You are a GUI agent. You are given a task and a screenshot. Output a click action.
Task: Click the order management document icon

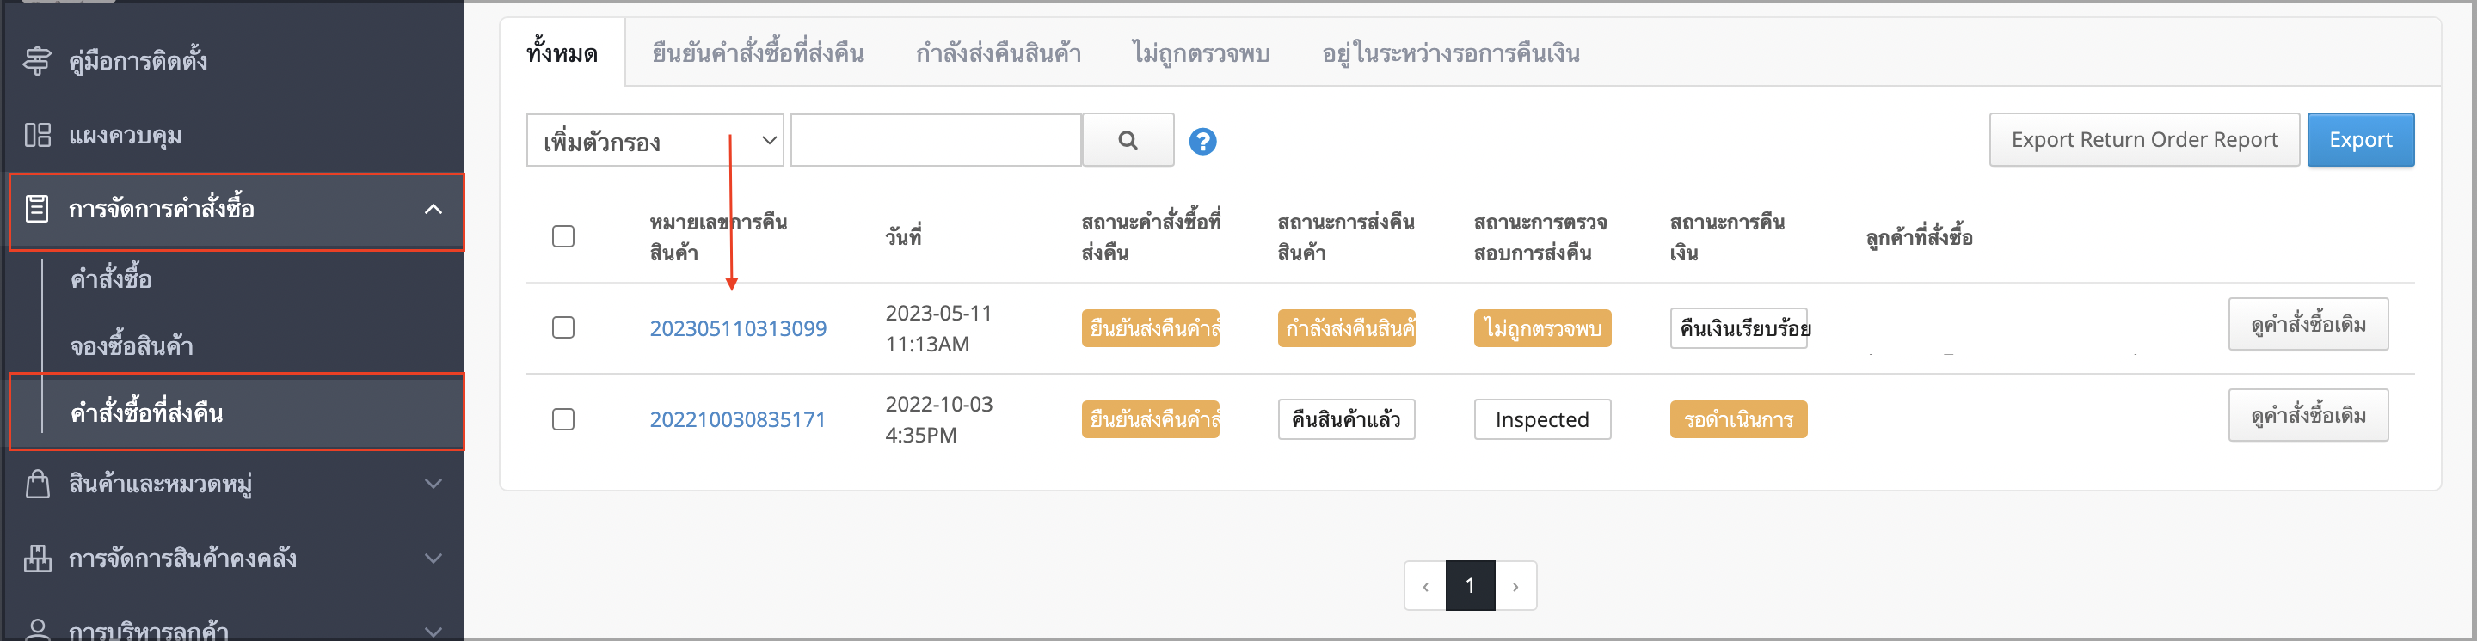(36, 209)
